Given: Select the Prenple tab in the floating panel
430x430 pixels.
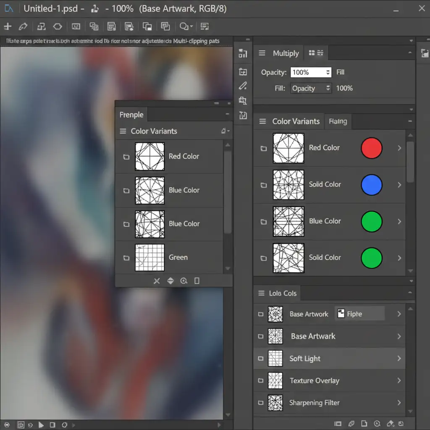Looking at the screenshot, I should coord(131,115).
